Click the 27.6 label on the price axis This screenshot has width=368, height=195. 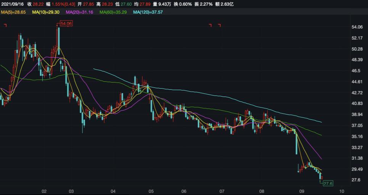coord(355,180)
